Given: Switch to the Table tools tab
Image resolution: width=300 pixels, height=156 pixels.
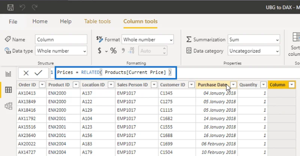Looking at the screenshot, I should pos(97,21).
